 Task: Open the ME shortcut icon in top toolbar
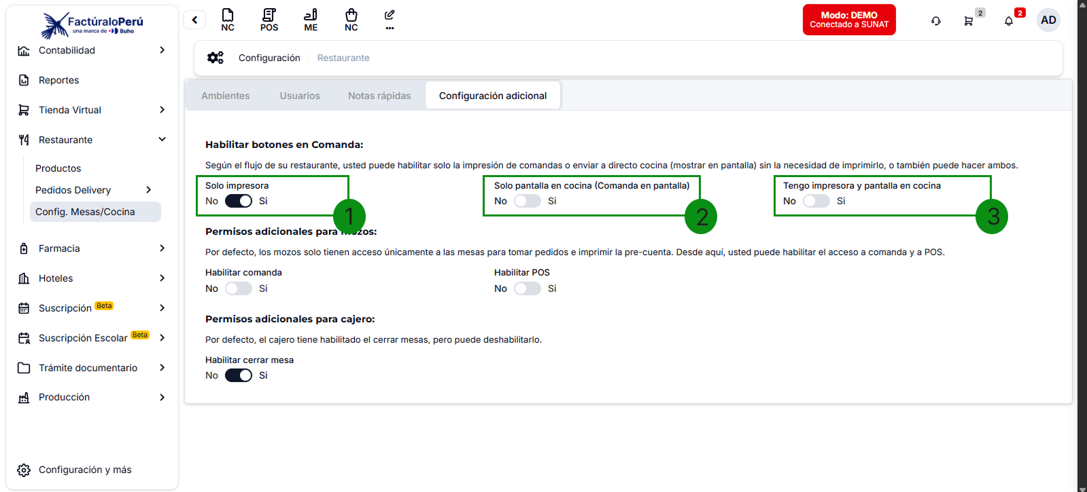pos(311,20)
